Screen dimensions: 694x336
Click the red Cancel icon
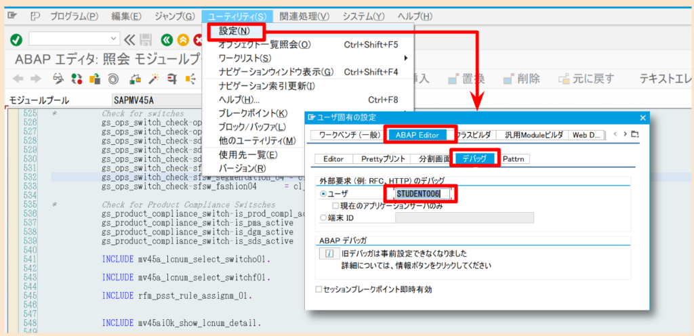(x=198, y=40)
